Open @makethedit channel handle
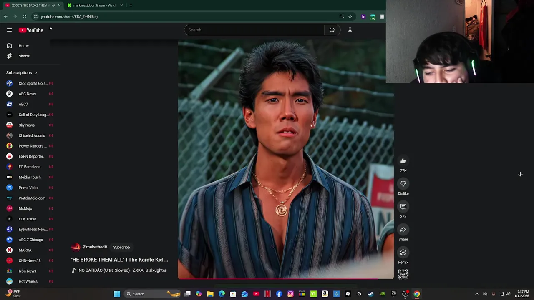The image size is (534, 300). [95, 247]
